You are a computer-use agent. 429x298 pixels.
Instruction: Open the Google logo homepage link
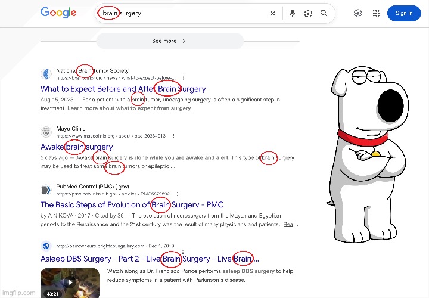tap(58, 13)
